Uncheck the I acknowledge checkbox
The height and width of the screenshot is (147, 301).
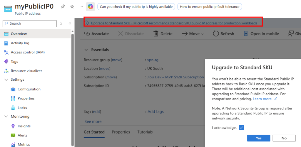[x=241, y=127]
